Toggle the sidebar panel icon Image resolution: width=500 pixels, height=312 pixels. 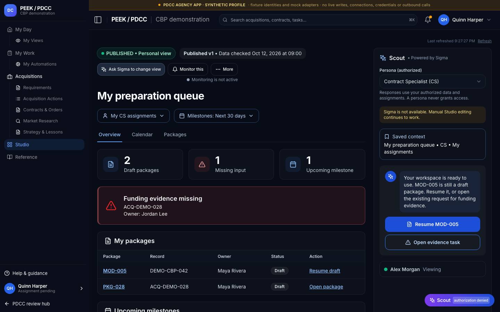pyautogui.click(x=98, y=20)
